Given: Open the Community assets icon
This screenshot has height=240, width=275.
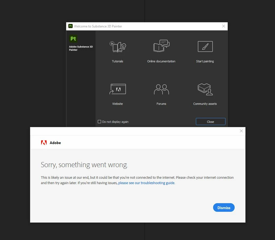Looking at the screenshot, I should click(x=205, y=89).
